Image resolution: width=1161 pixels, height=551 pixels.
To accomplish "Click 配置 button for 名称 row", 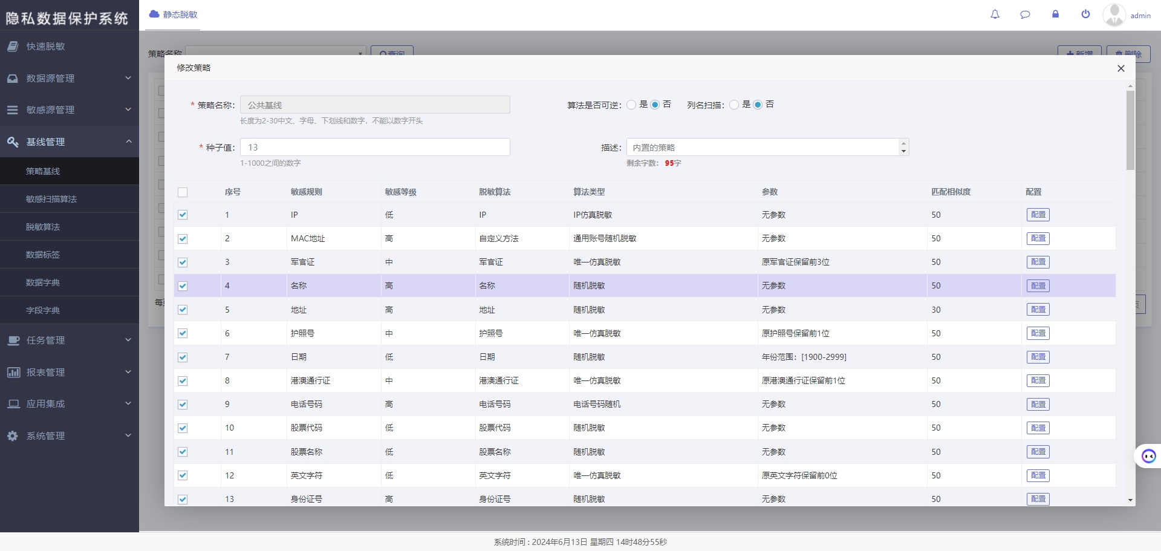I will coord(1038,285).
